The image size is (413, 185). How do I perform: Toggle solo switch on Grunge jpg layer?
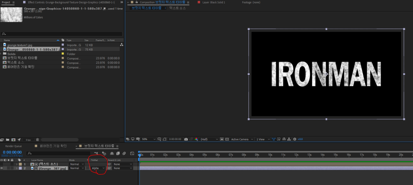[9, 168]
